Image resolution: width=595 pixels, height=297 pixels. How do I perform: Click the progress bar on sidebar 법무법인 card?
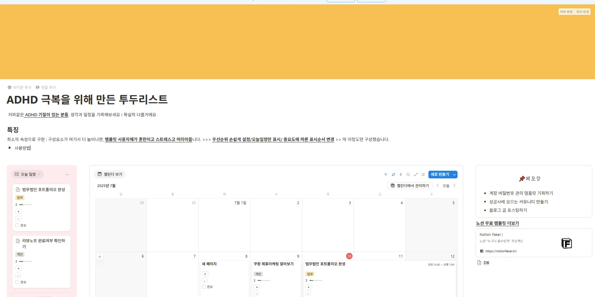pyautogui.click(x=25, y=204)
